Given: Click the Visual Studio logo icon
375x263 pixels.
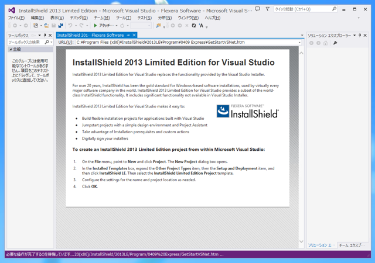Looking at the screenshot, I should (x=12, y=11).
